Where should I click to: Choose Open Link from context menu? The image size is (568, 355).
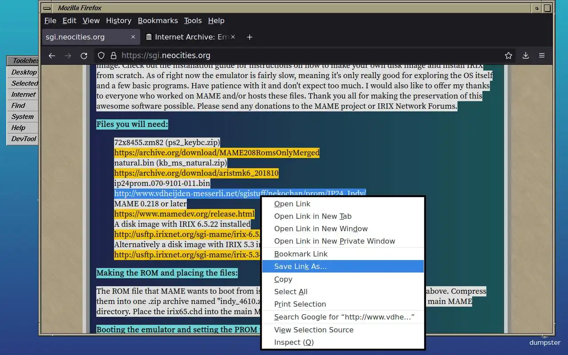point(343,204)
